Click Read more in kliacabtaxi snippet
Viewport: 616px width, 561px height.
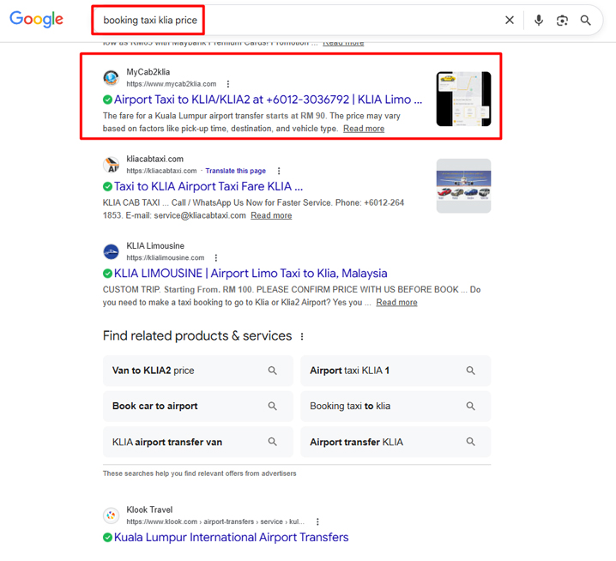(271, 215)
